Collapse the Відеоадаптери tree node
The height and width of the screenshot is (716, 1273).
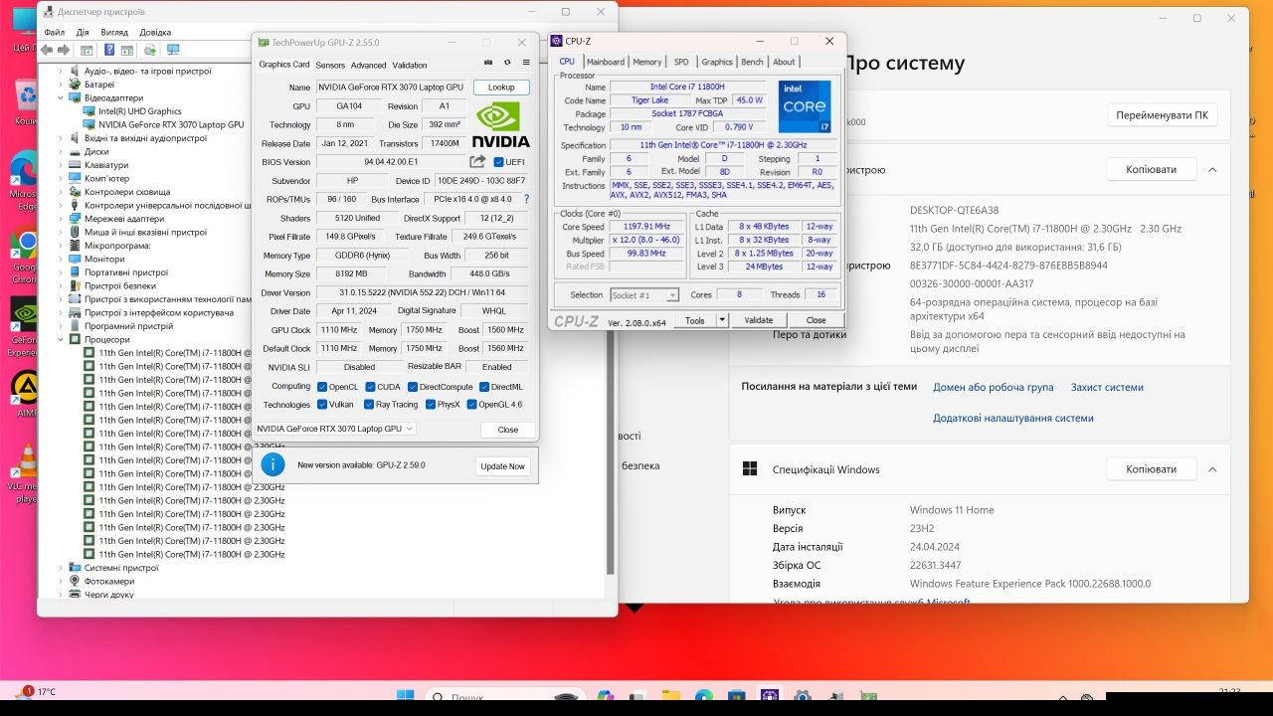pyautogui.click(x=61, y=98)
